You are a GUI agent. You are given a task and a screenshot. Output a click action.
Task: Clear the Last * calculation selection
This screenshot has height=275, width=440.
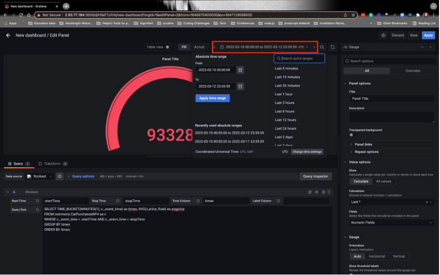[x=426, y=202]
